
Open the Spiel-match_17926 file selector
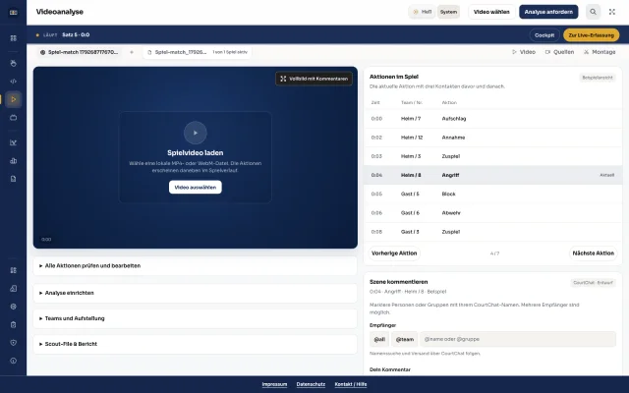(x=197, y=52)
